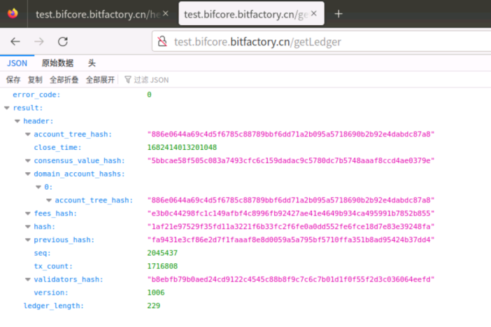Reload the page with refresh icon

[63, 41]
